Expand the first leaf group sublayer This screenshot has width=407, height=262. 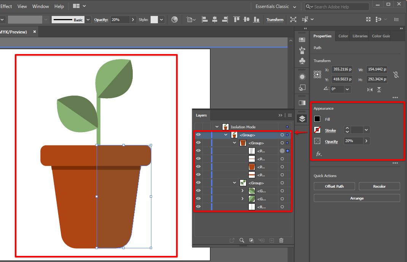point(243,191)
